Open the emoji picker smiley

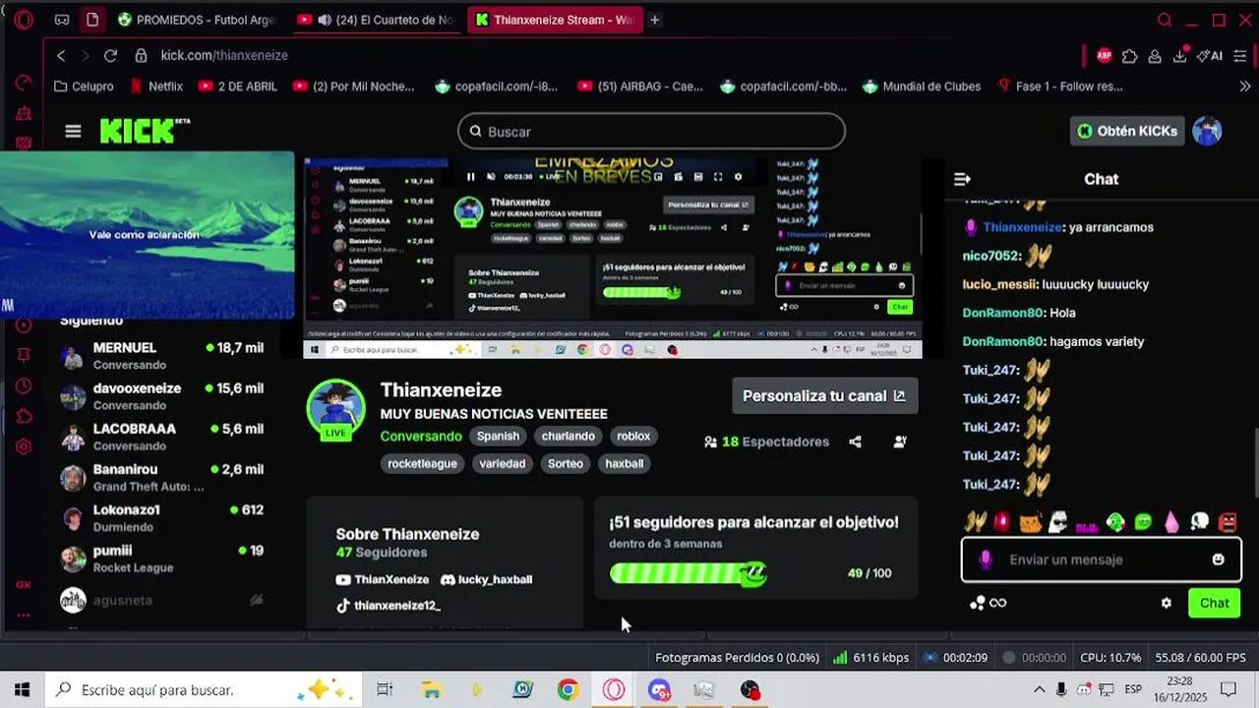point(1219,560)
